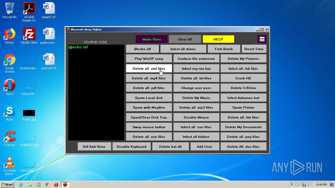Image resolution: width=335 pixels, height=188 pixels.
Task: Open guideconstr... document icon
Action: 49,36
